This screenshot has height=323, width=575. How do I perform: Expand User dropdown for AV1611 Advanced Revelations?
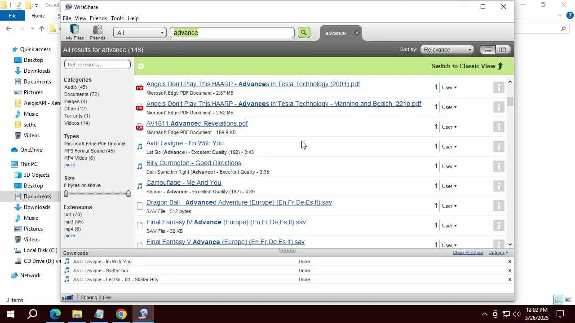coord(449,127)
